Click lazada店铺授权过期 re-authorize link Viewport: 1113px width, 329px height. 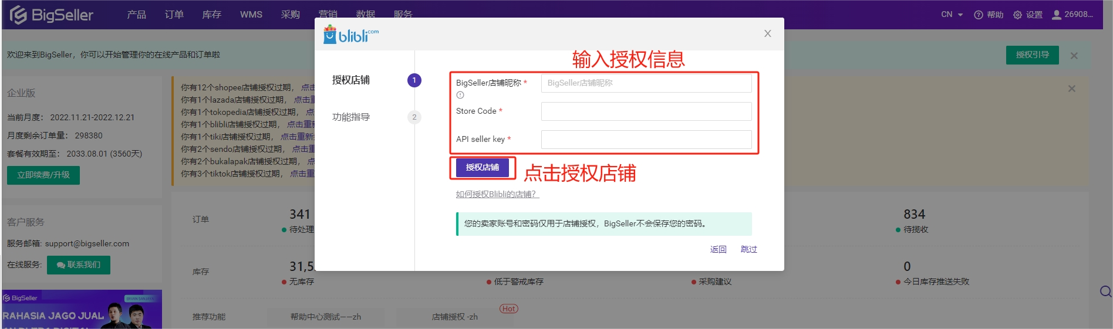coord(304,100)
